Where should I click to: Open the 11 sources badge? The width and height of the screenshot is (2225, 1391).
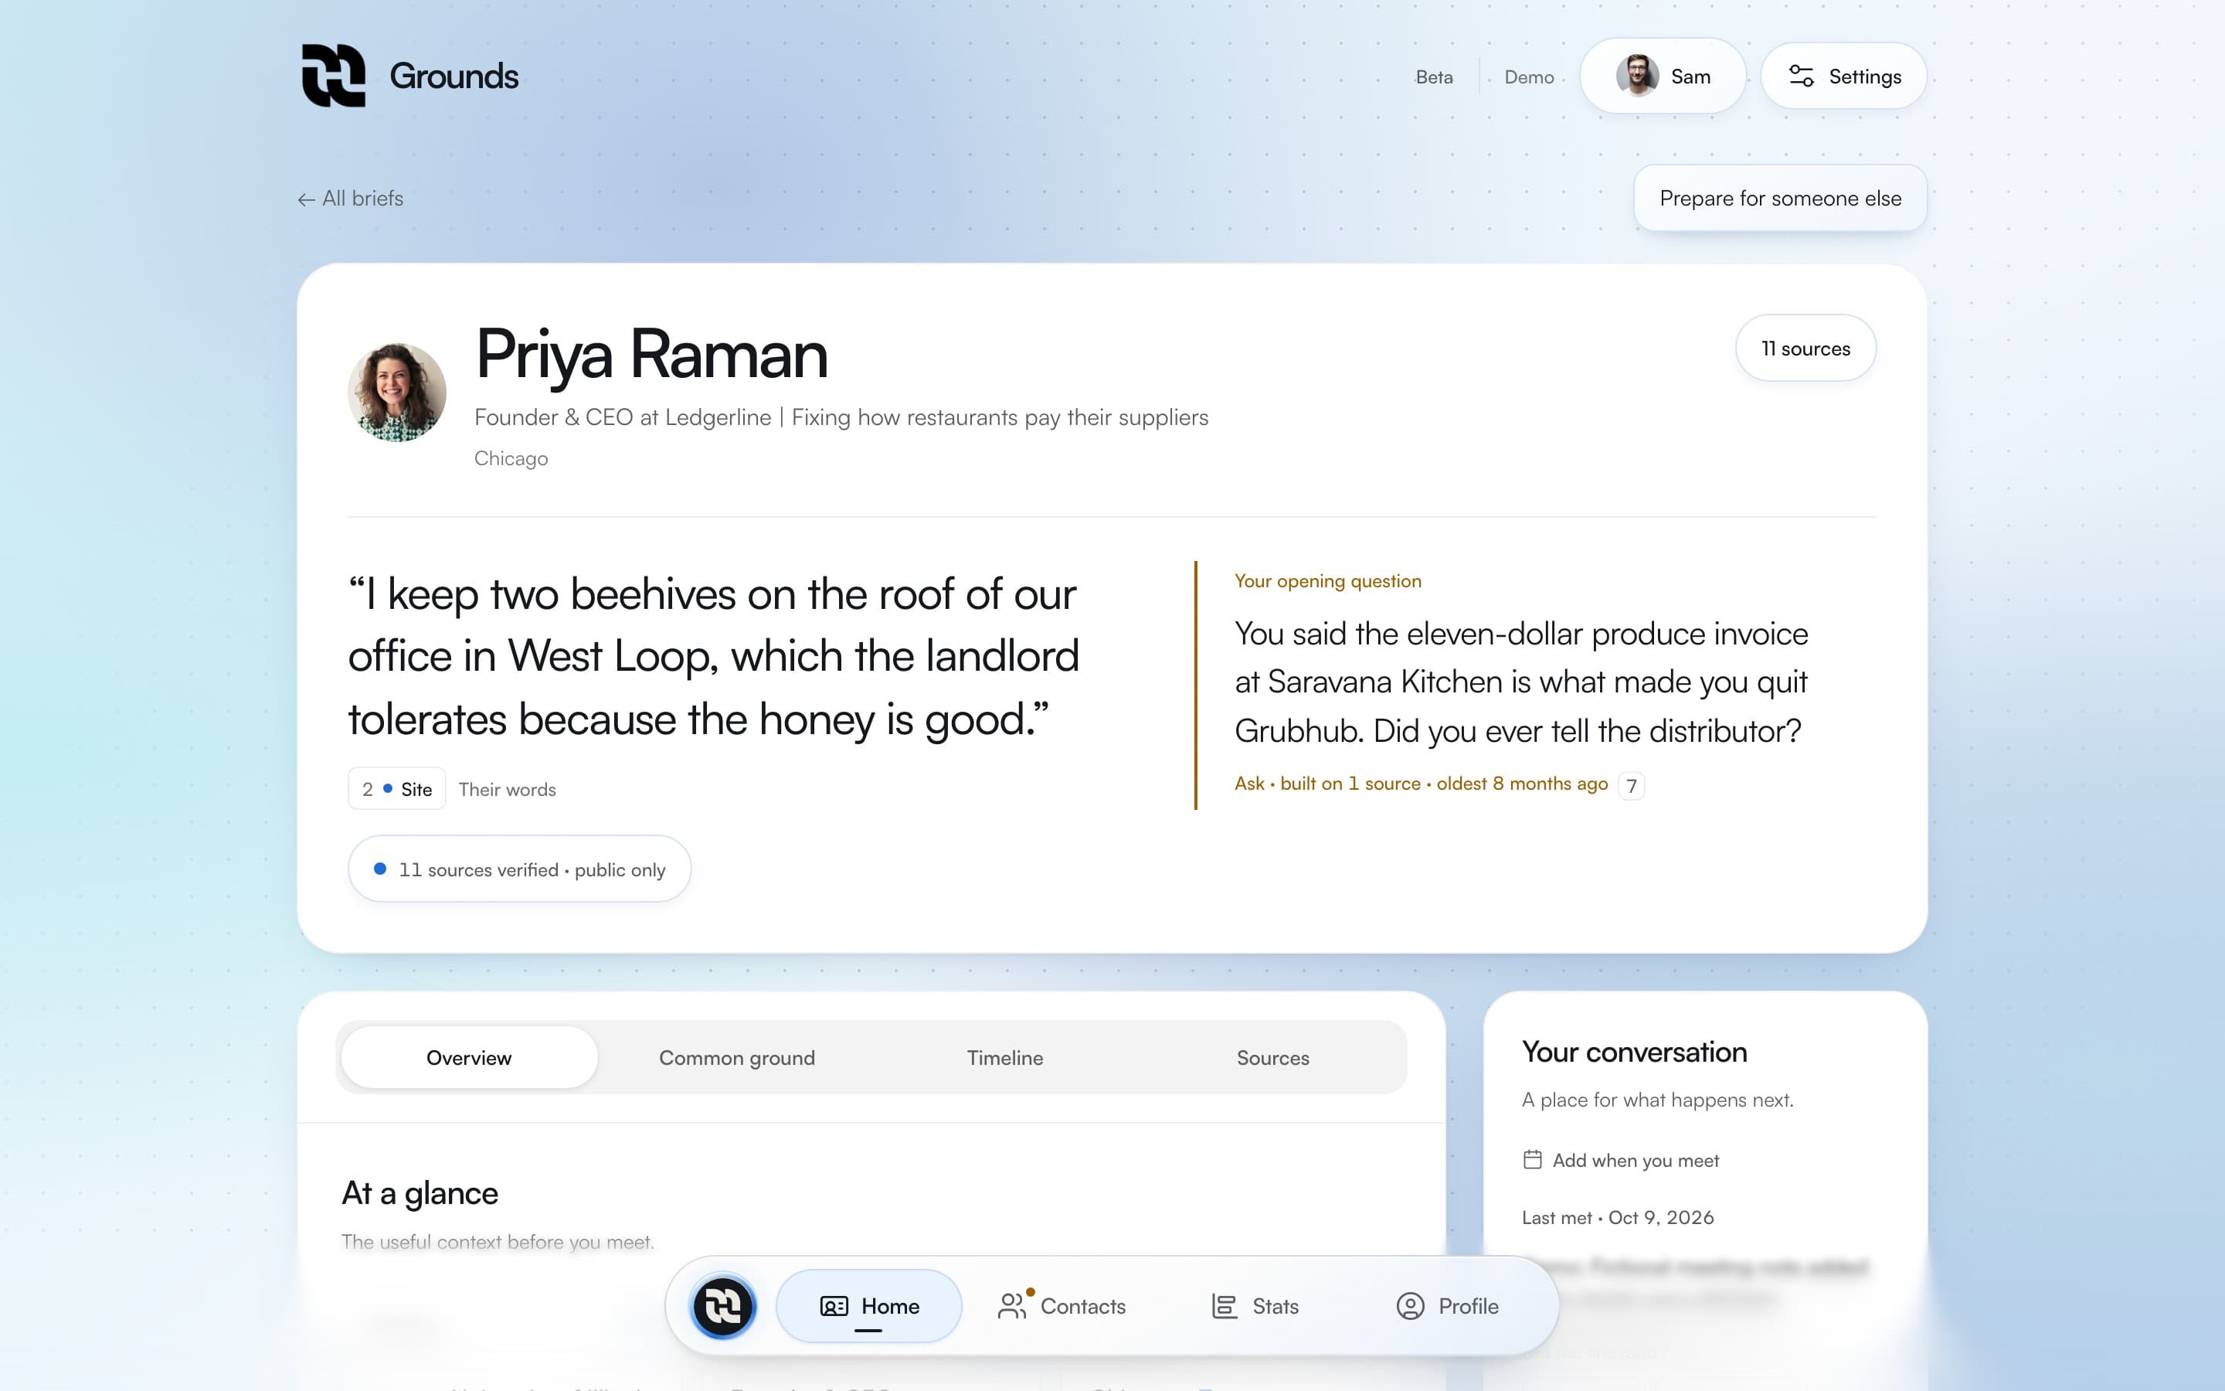point(1805,348)
